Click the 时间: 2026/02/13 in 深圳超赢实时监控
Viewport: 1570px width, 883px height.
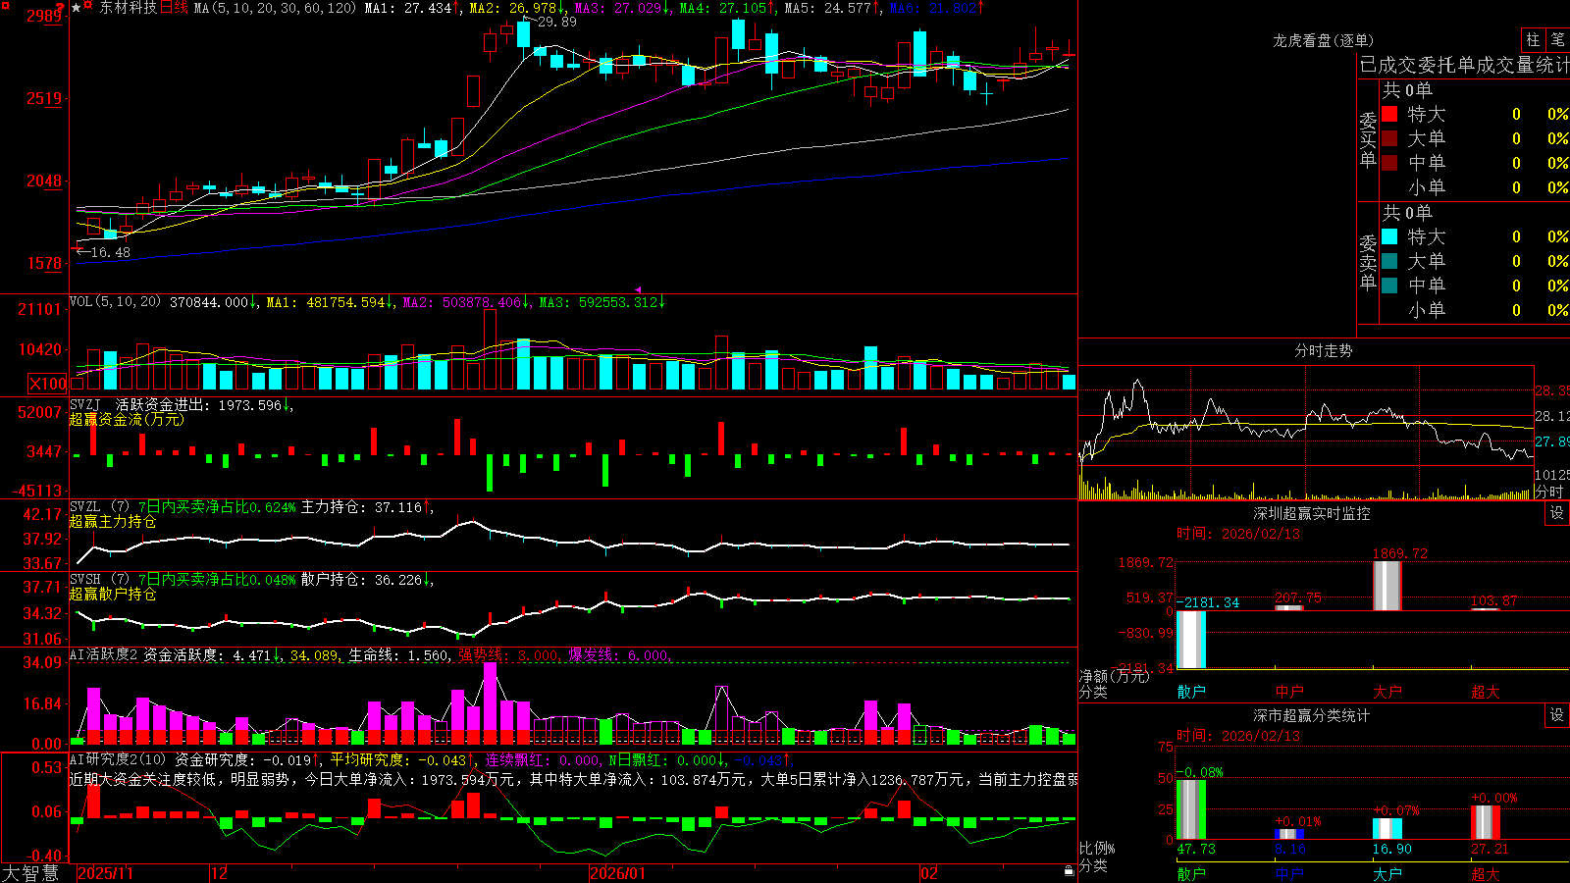click(x=1238, y=534)
